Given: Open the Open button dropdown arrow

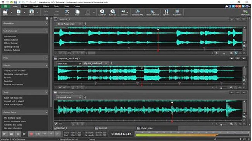Looking at the screenshot, I should [11, 12].
